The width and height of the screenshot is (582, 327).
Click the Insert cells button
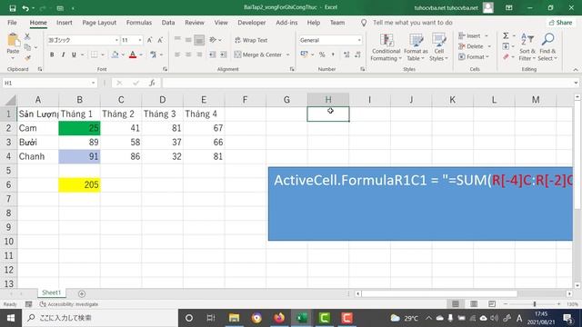point(473,35)
